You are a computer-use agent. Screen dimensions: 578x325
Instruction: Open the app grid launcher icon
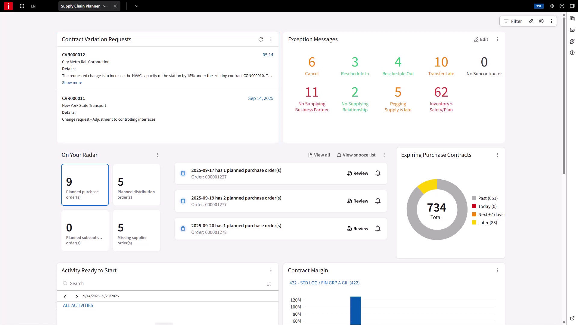(22, 6)
